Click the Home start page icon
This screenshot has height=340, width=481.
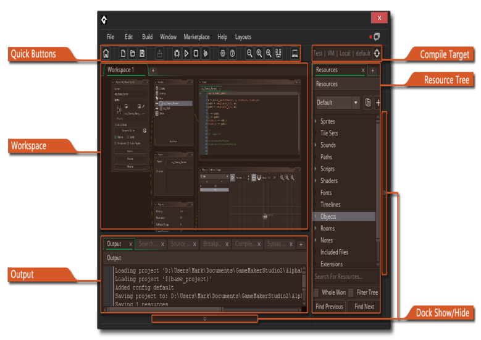(x=106, y=53)
